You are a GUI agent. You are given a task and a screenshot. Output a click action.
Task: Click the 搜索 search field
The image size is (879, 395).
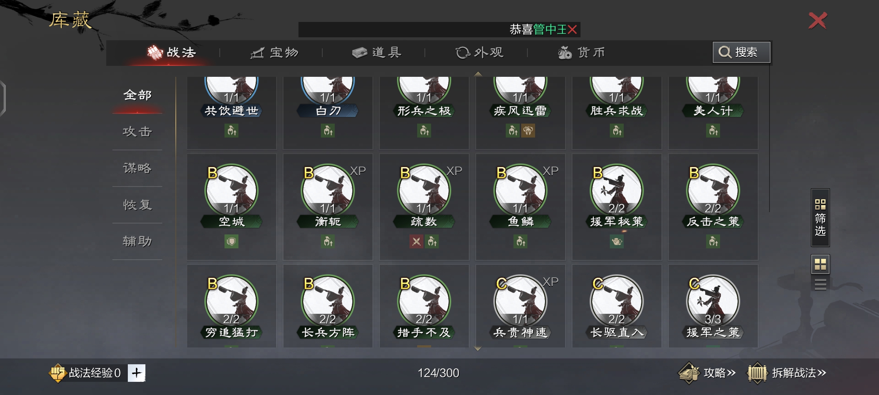click(742, 52)
